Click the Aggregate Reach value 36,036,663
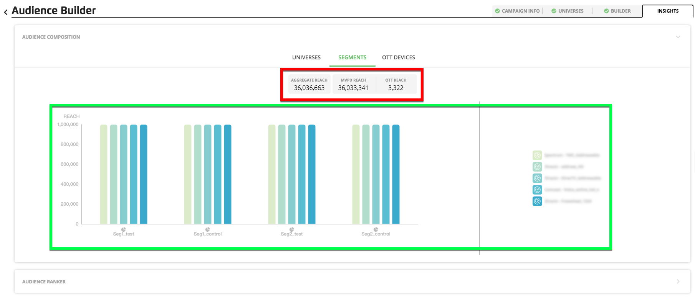This screenshot has height=301, width=695. [309, 88]
